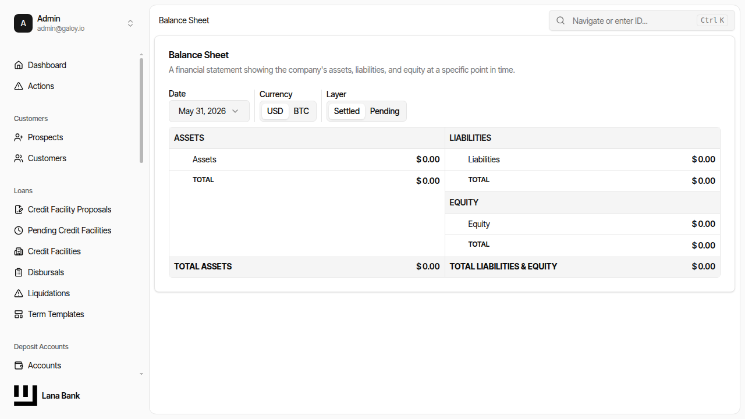Select the USD currency option
The width and height of the screenshot is (745, 419).
coord(275,111)
